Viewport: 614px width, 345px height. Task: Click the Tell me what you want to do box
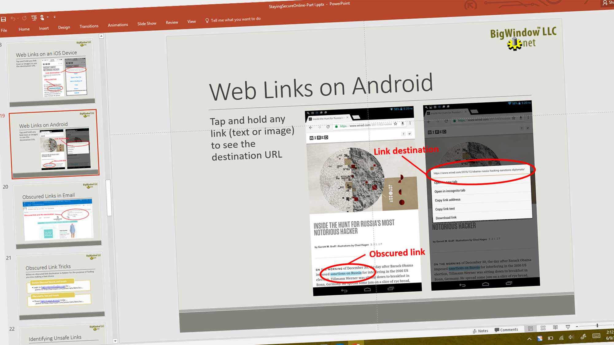coord(235,19)
